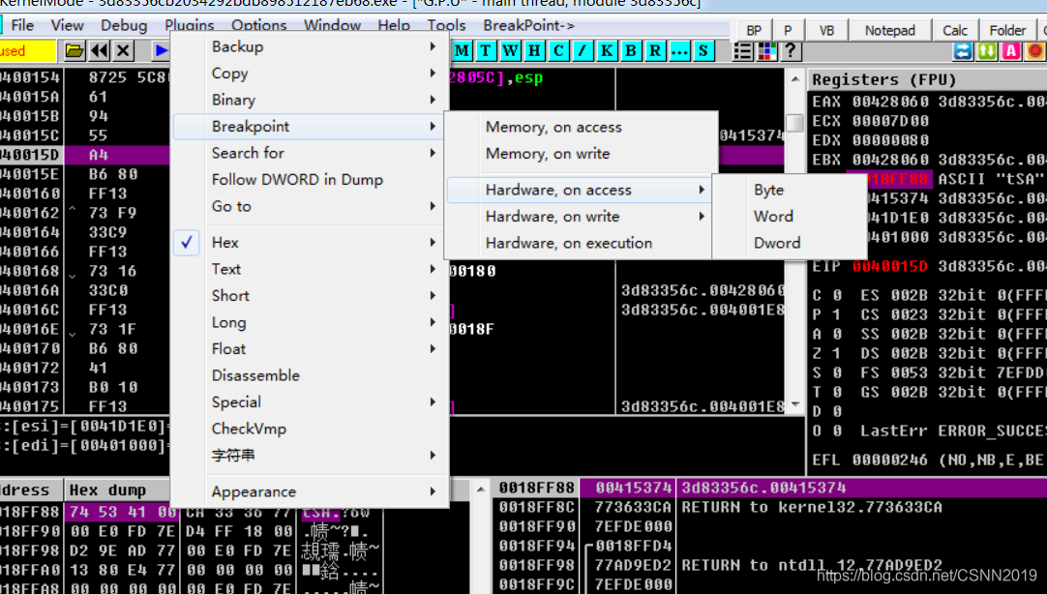Click the Calc button
The width and height of the screenshot is (1047, 594).
955,30
